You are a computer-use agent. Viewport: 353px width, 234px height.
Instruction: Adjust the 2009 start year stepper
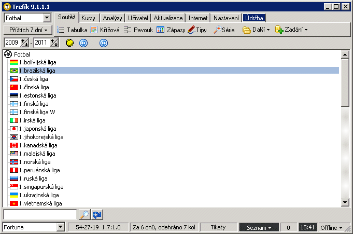coord(25,43)
